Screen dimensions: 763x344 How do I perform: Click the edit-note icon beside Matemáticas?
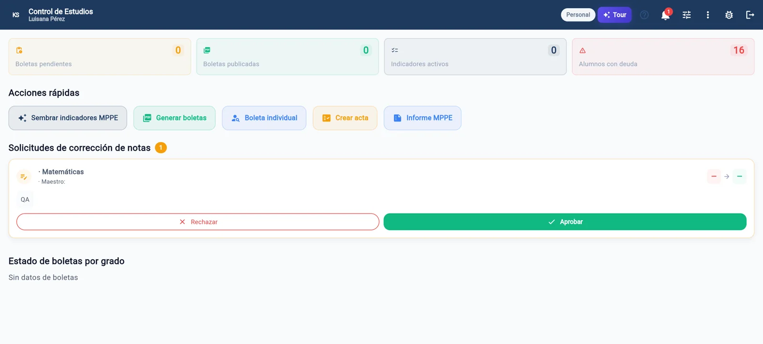pyautogui.click(x=24, y=177)
